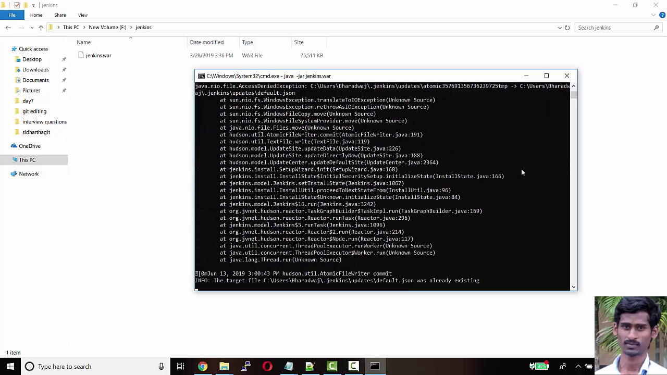
Task: Click the Search jenkins input field
Action: (614, 28)
